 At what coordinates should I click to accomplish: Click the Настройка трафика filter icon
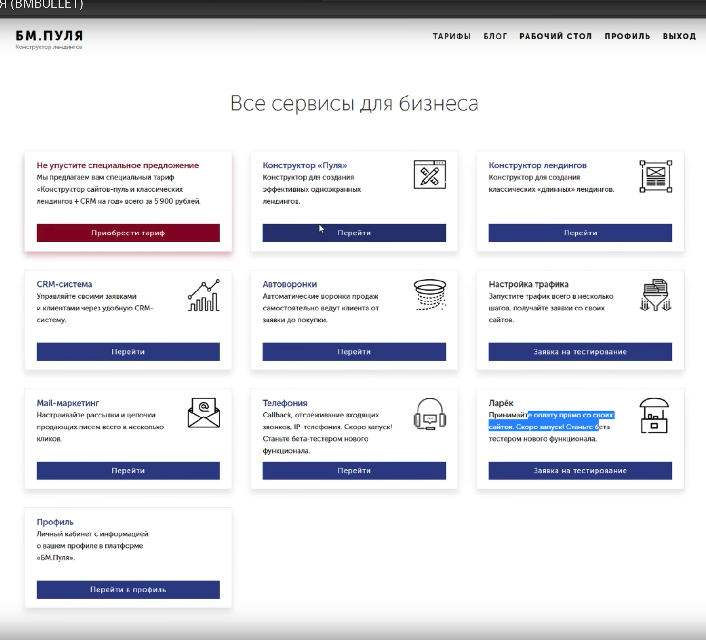click(x=656, y=295)
